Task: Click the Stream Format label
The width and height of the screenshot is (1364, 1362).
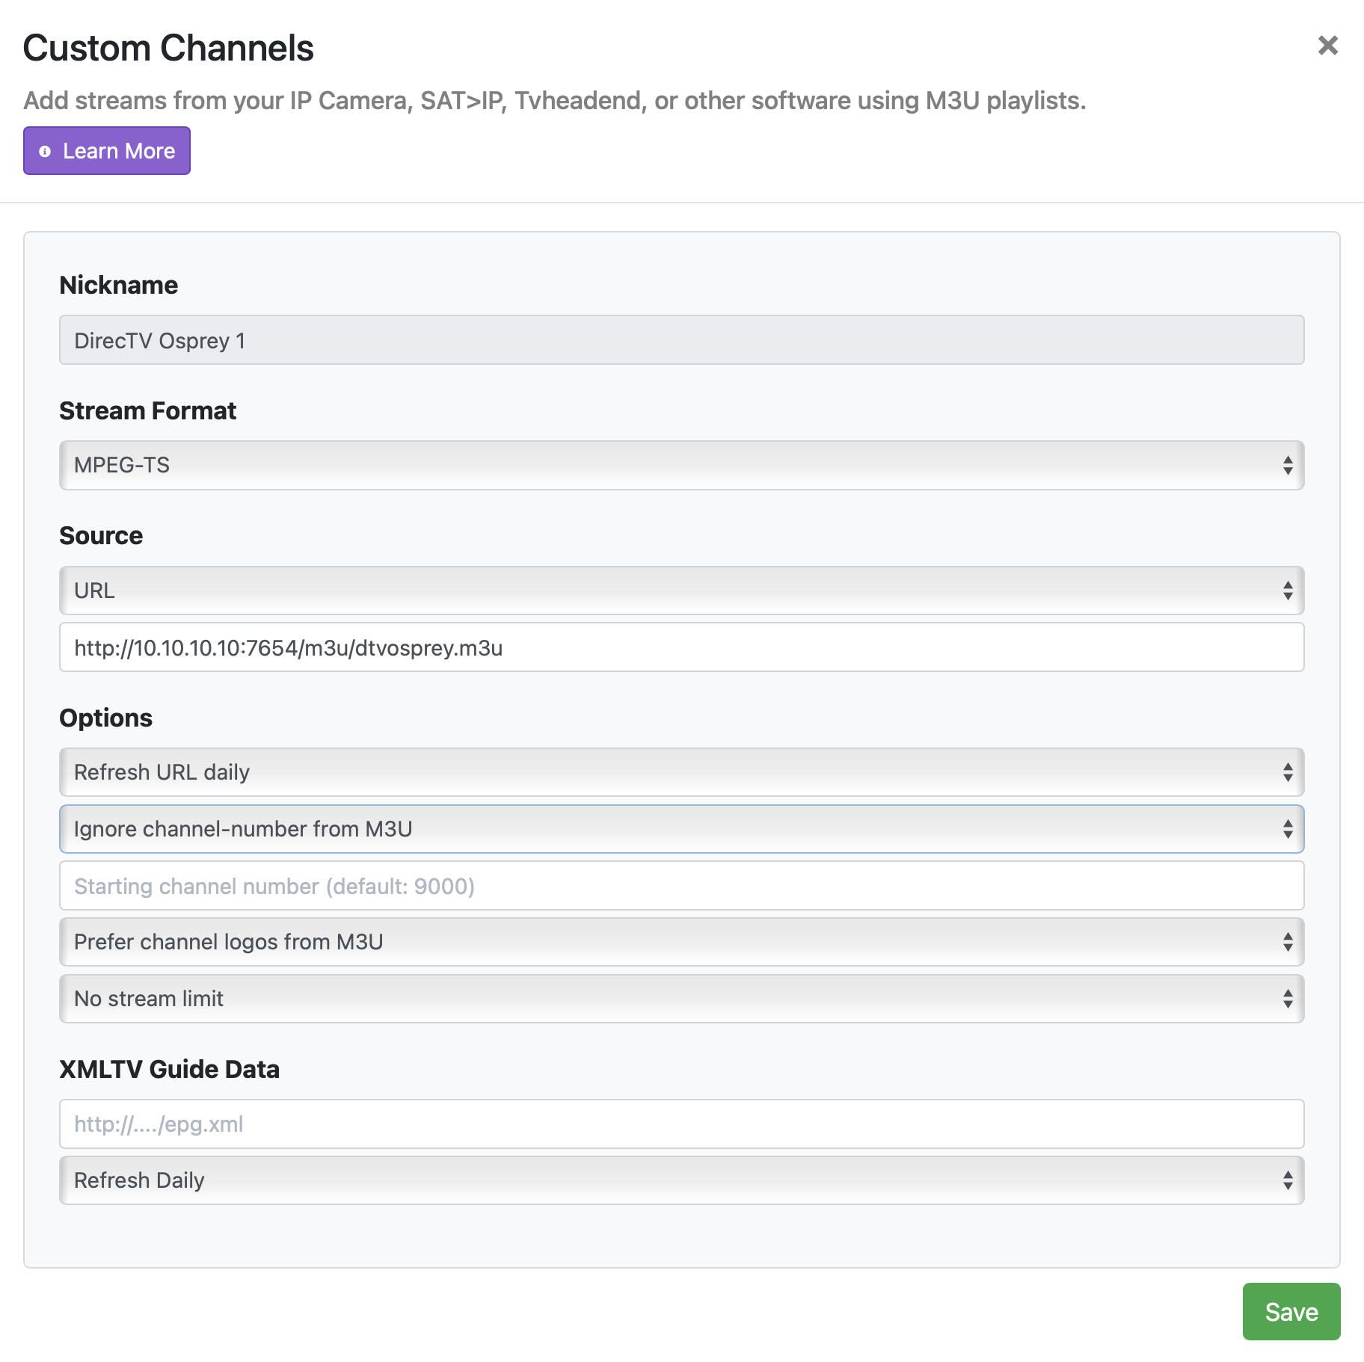Action: (147, 411)
